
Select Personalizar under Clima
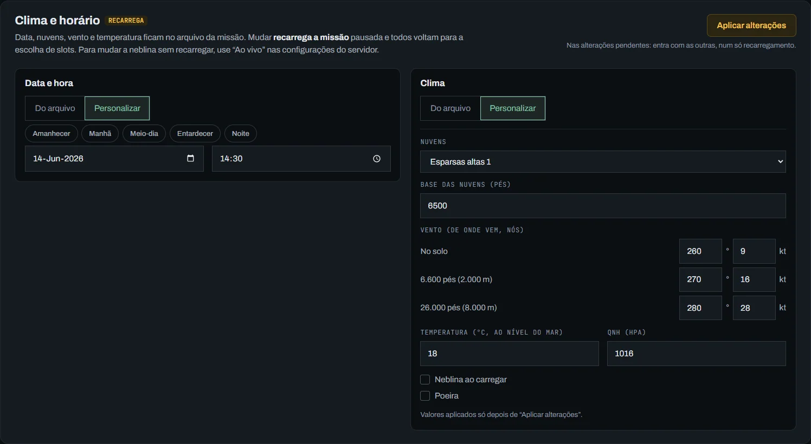pyautogui.click(x=513, y=108)
